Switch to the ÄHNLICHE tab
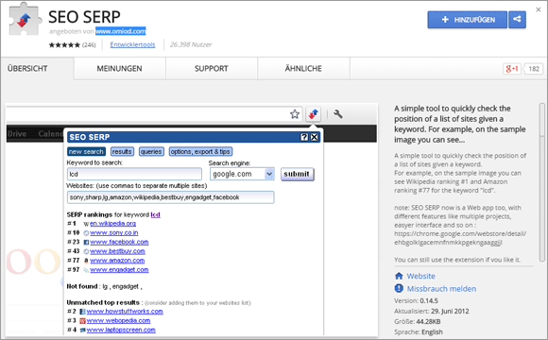Screen dimensions: 548x340 click(303, 69)
